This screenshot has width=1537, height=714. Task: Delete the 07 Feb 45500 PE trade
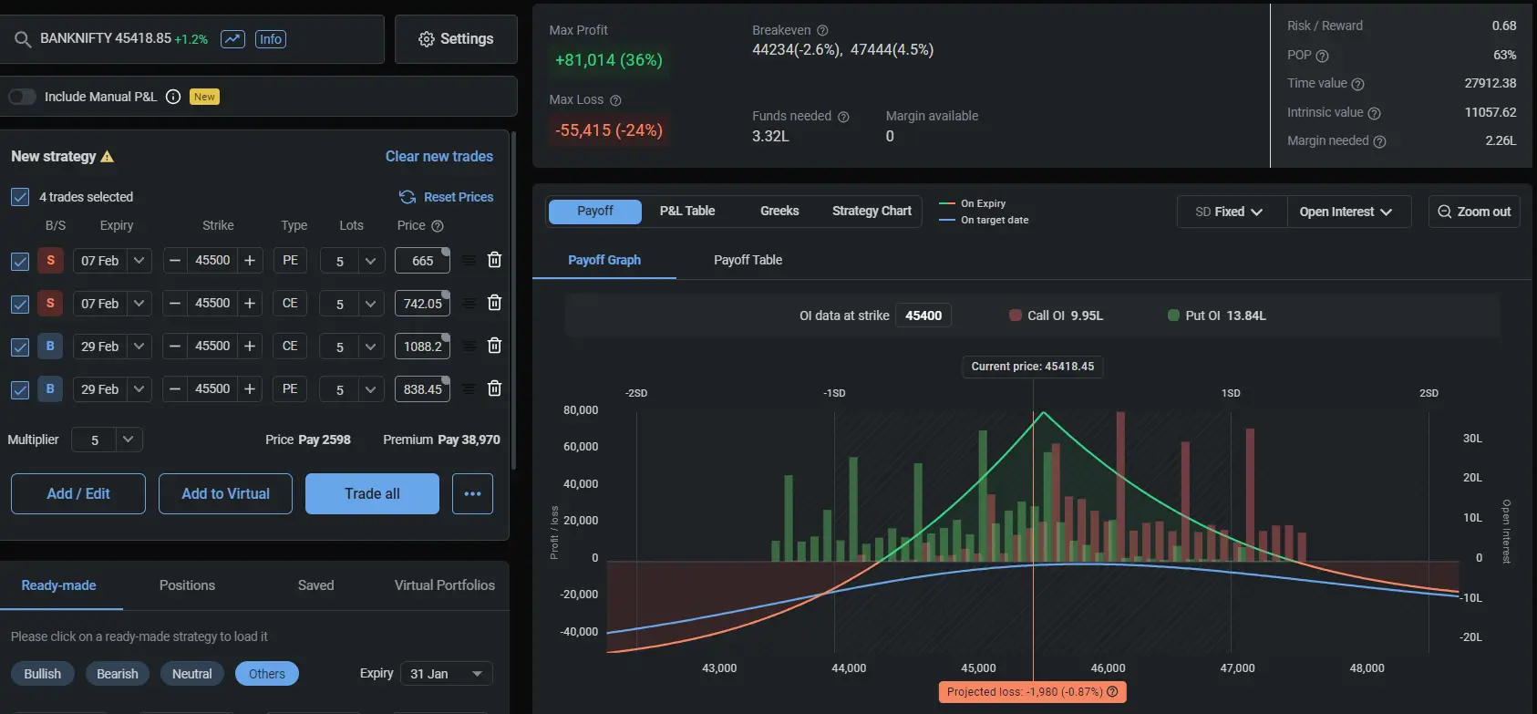click(494, 260)
